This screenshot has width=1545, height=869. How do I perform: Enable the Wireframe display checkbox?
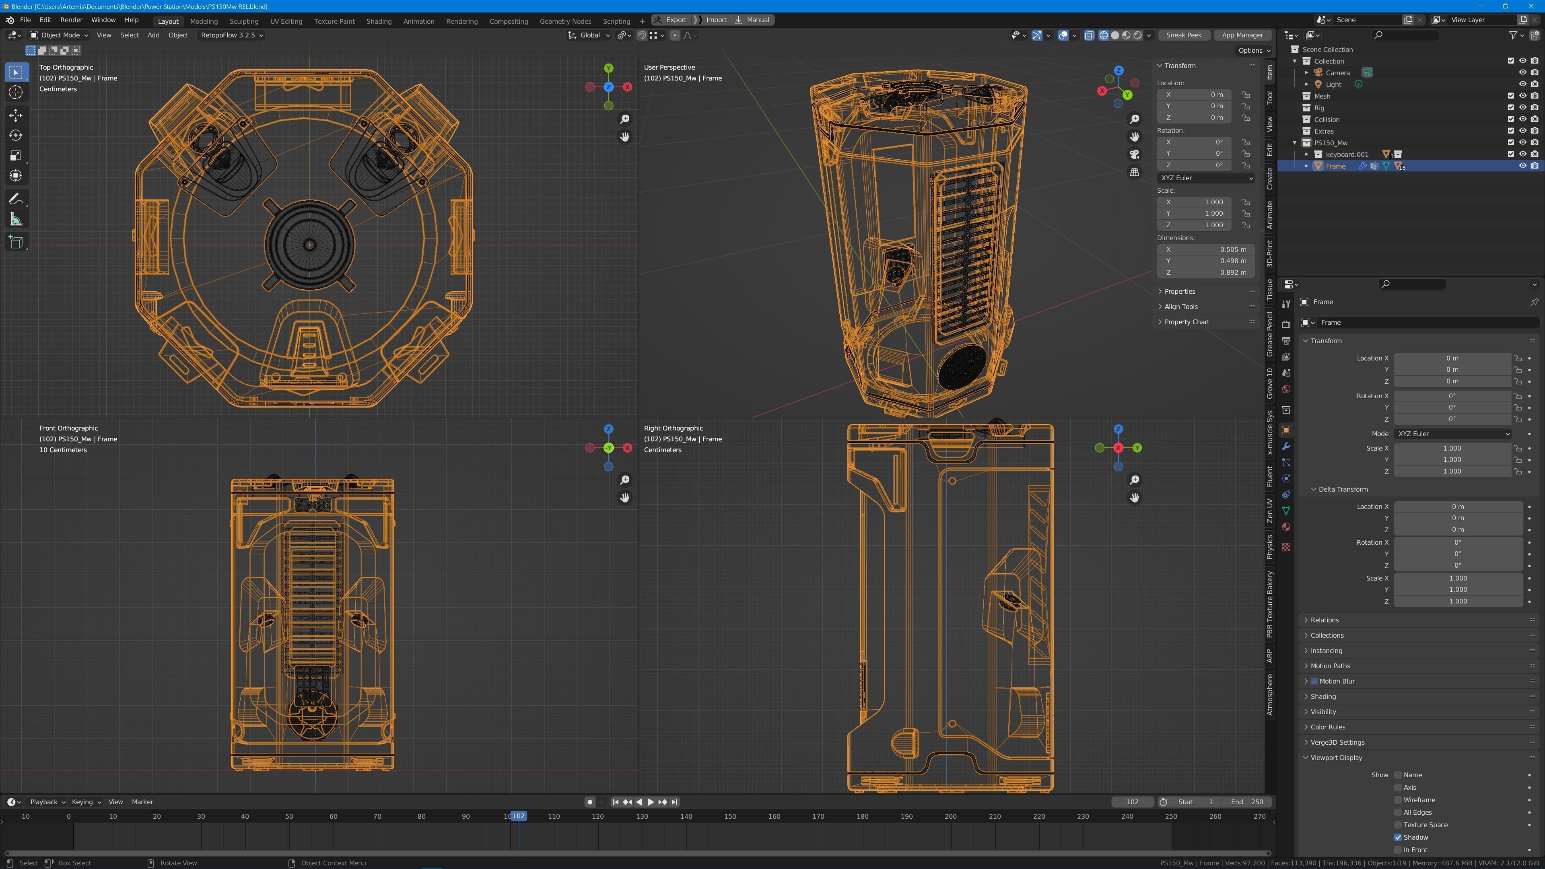pyautogui.click(x=1398, y=801)
